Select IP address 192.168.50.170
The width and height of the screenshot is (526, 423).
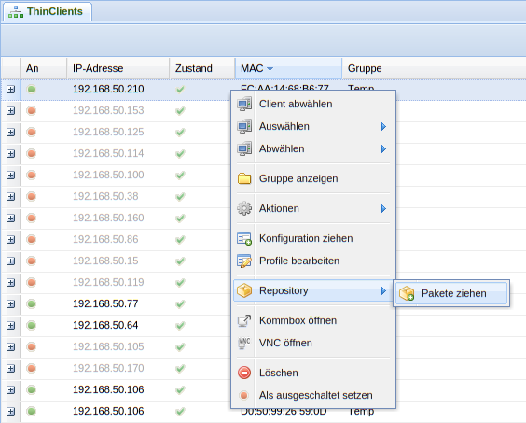(x=108, y=369)
